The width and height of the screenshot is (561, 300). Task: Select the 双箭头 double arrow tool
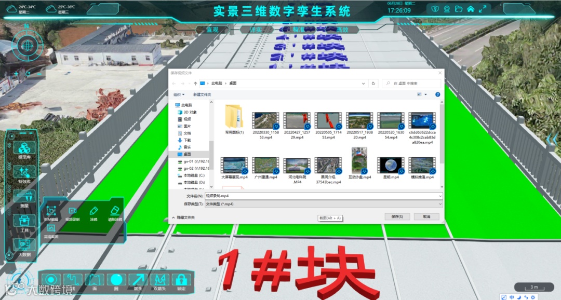(x=159, y=280)
